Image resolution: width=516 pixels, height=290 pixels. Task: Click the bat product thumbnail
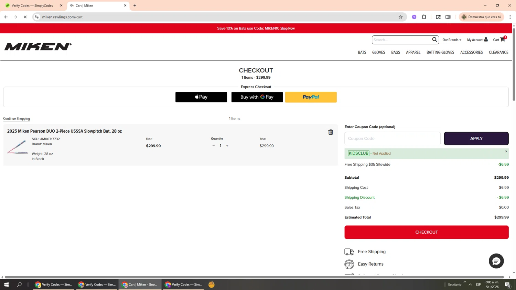click(x=17, y=147)
